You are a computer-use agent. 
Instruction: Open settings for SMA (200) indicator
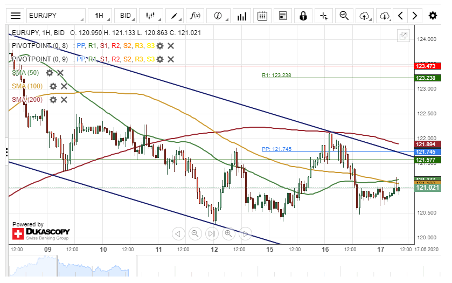(53, 100)
